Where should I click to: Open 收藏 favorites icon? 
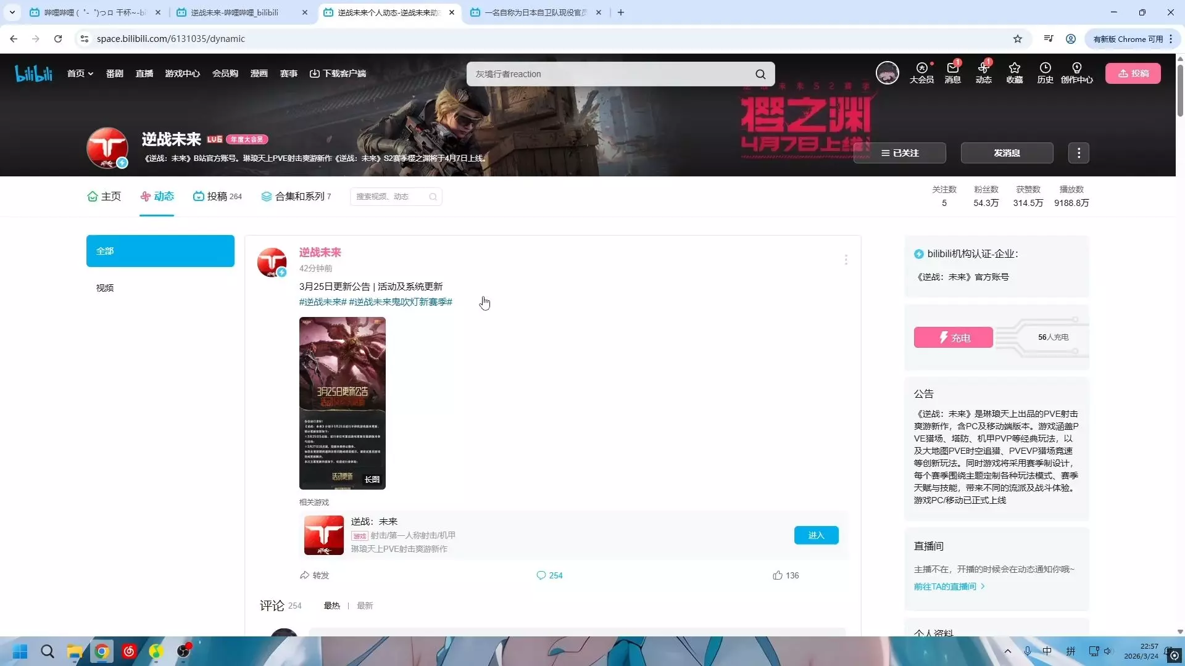[1015, 73]
